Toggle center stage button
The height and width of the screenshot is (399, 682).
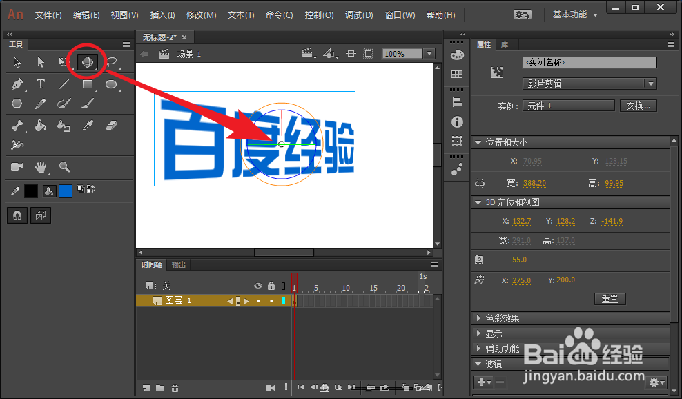click(x=351, y=54)
